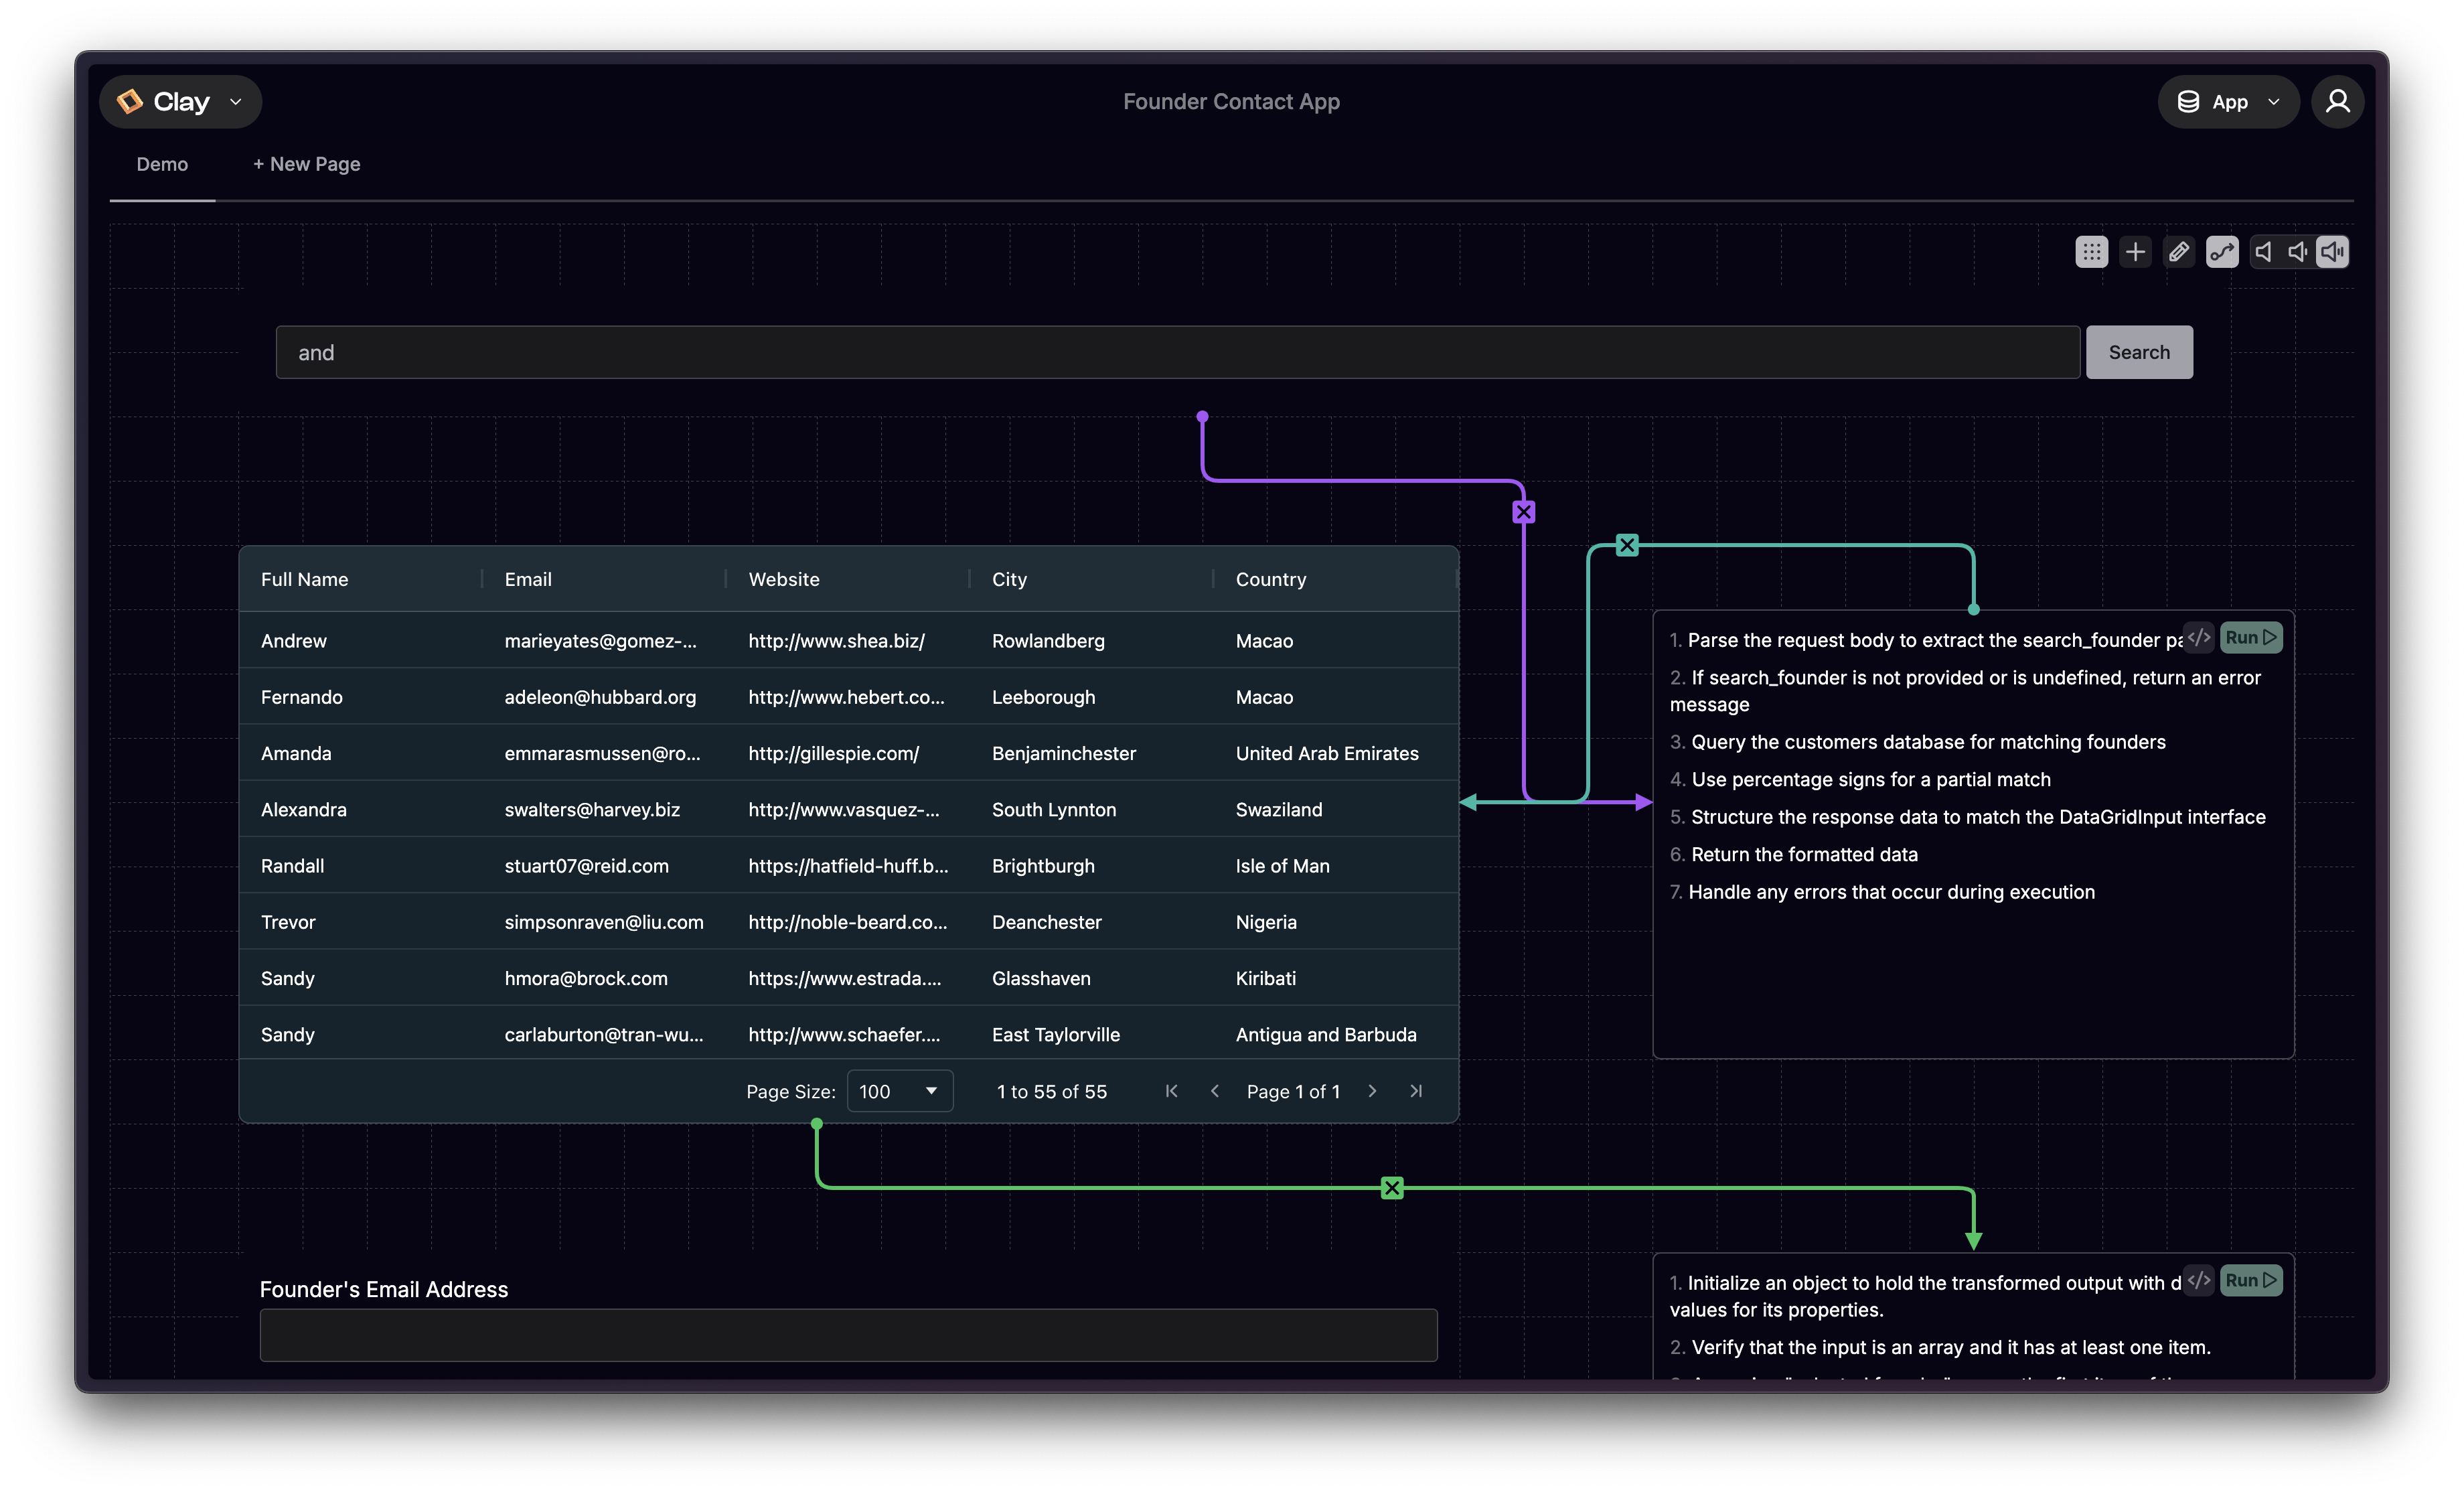2464x1492 pixels.
Task: Select the pencil edit icon
Action: (2179, 252)
